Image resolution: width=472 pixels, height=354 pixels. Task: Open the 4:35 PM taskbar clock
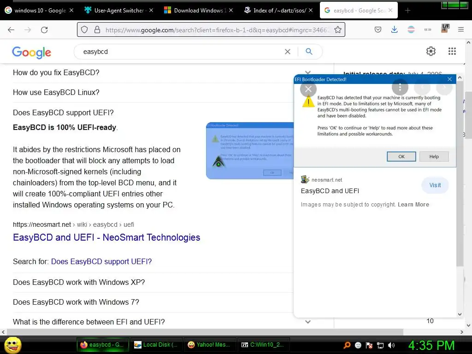pyautogui.click(x=431, y=345)
